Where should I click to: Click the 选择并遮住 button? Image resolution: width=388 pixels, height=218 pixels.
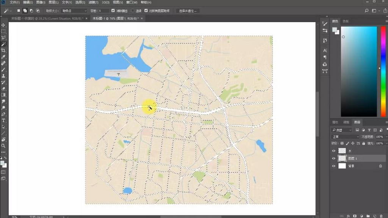(188, 11)
